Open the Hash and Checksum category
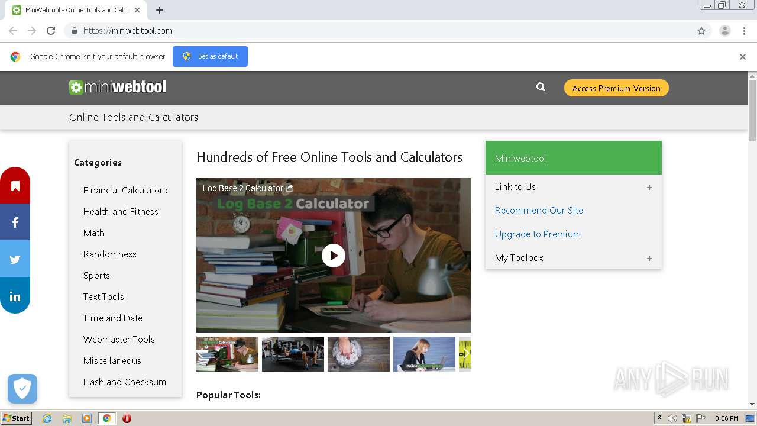Screen dimensions: 757x426 tap(124, 382)
